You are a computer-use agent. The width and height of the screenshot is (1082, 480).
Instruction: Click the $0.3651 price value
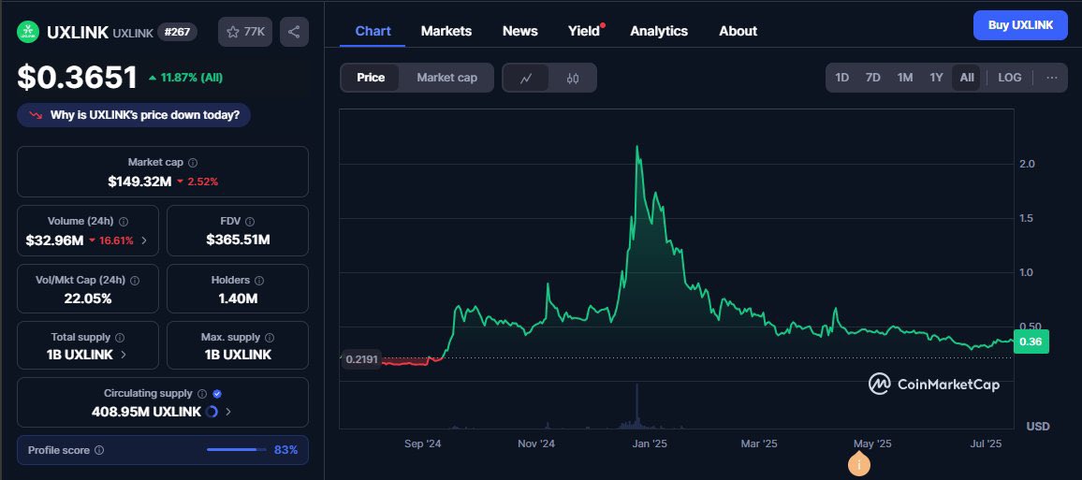[x=78, y=78]
